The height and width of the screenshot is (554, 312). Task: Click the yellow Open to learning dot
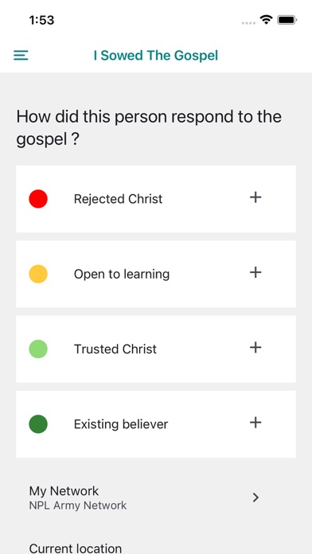[x=38, y=274]
